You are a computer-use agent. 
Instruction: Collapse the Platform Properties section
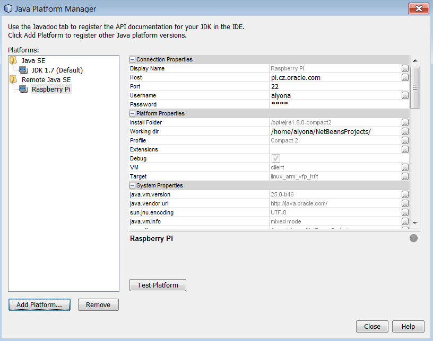click(x=133, y=114)
